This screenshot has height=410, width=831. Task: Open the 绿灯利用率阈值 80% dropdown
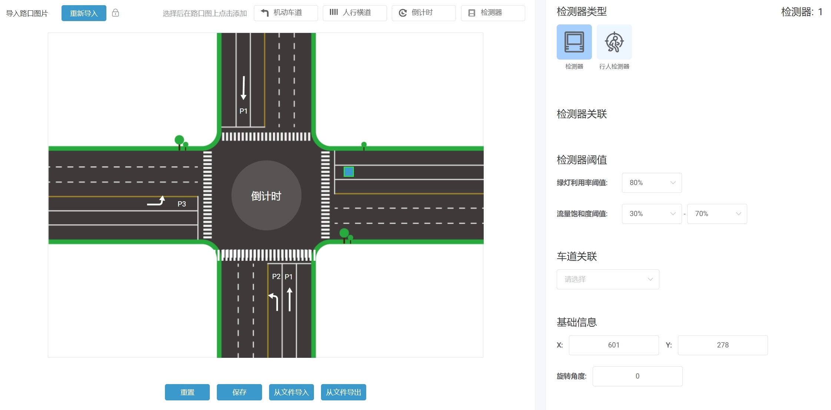pyautogui.click(x=651, y=183)
